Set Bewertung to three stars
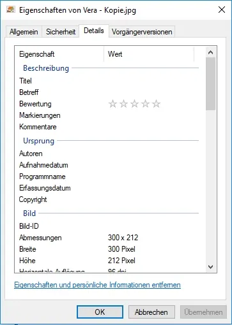This screenshot has height=325, width=232. pos(134,104)
